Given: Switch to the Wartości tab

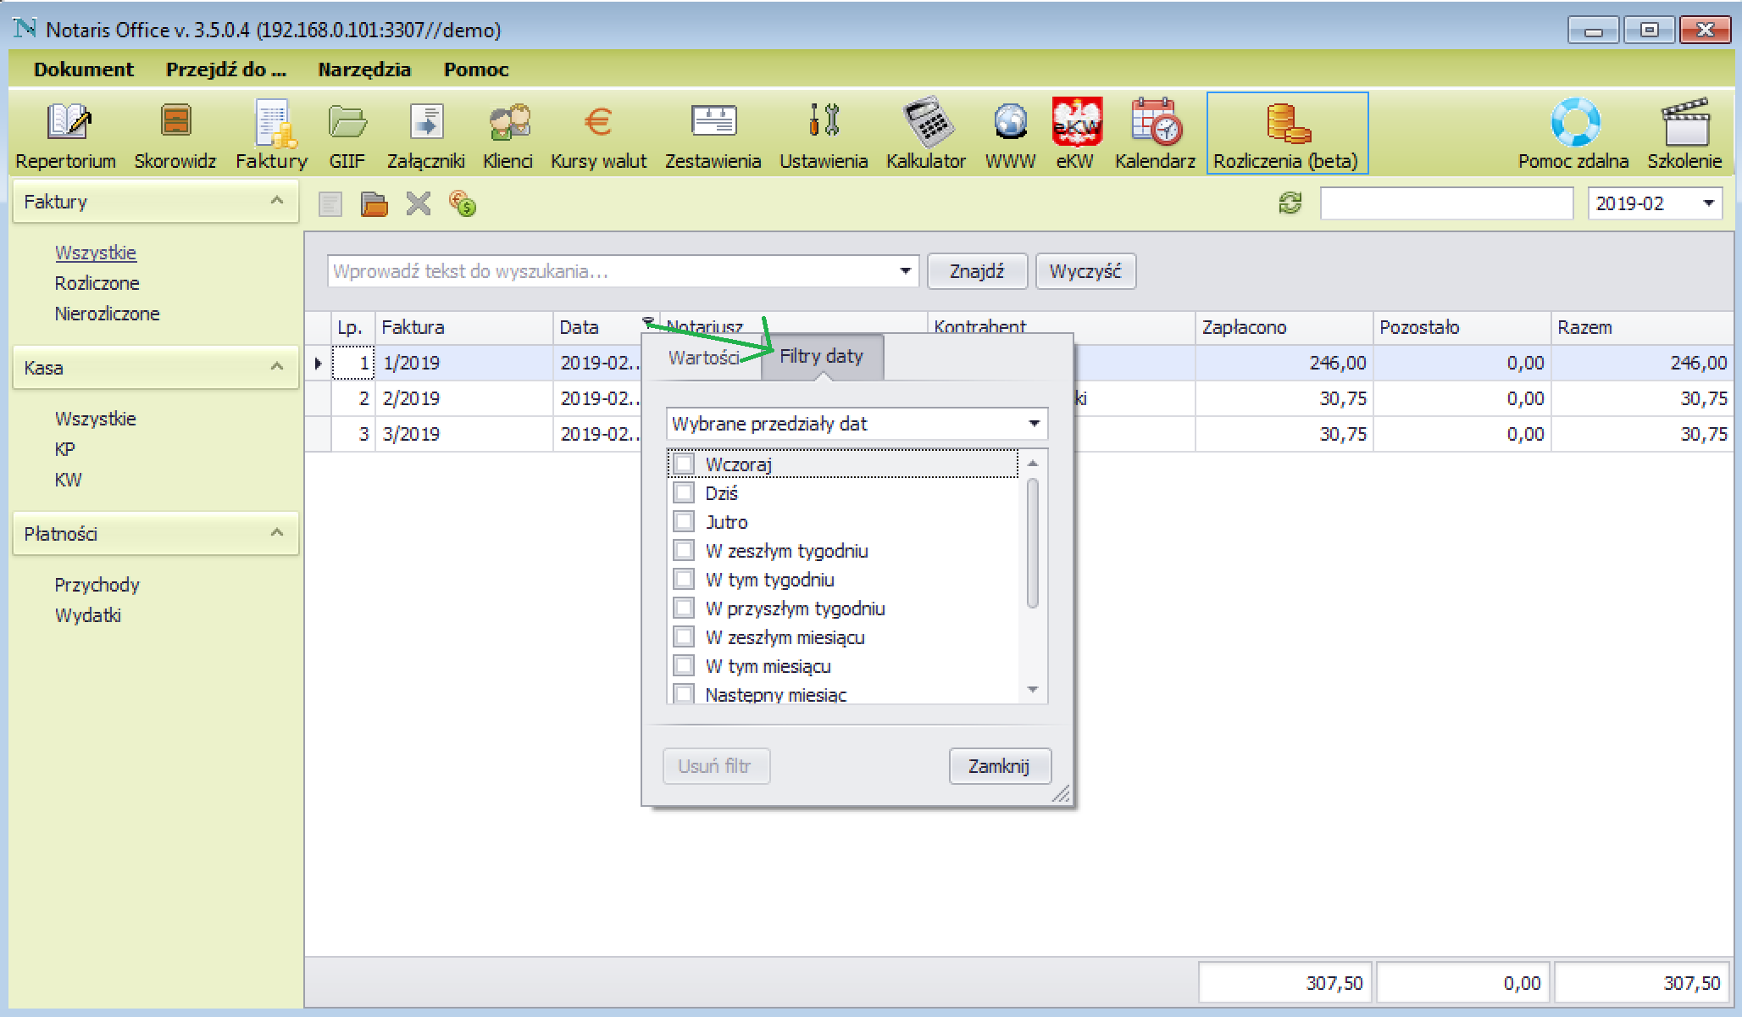Looking at the screenshot, I should [x=703, y=358].
